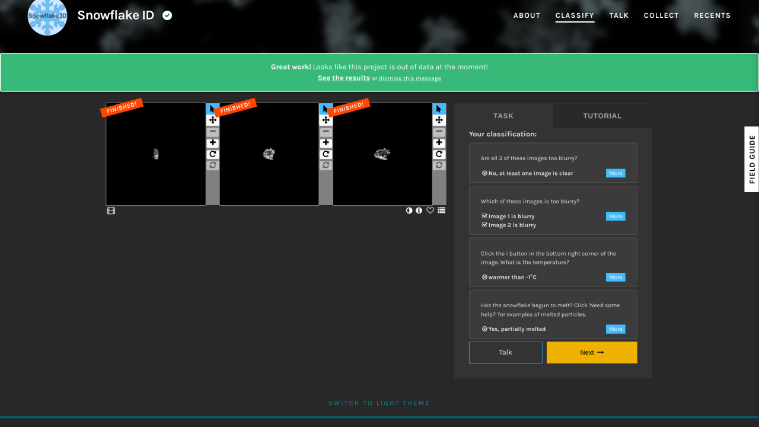
Task: Dismiss the out-of-data message
Action: point(410,78)
